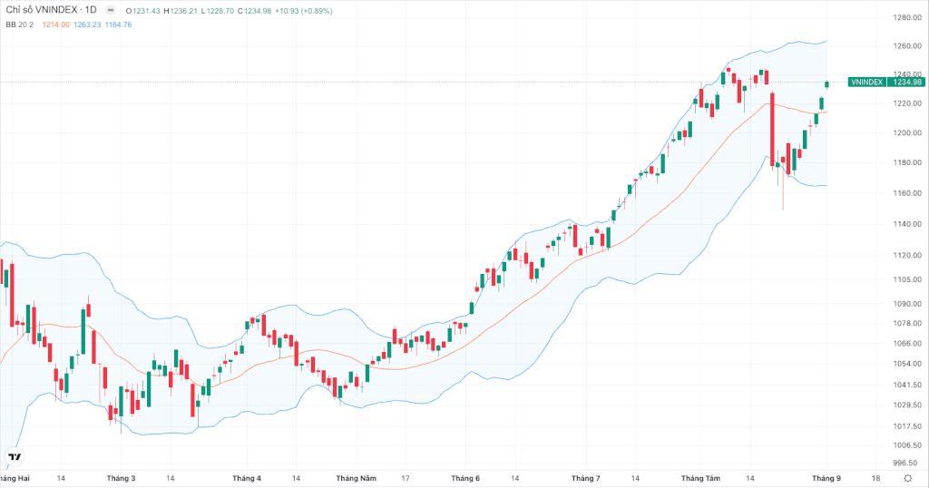
Task: Click the 1054.00 price axis label
Action: (907, 364)
